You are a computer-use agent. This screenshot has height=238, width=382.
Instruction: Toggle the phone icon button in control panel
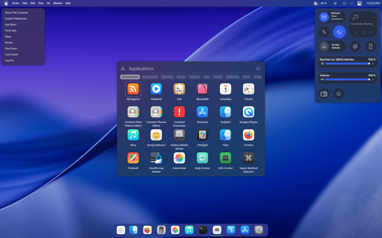(x=371, y=46)
